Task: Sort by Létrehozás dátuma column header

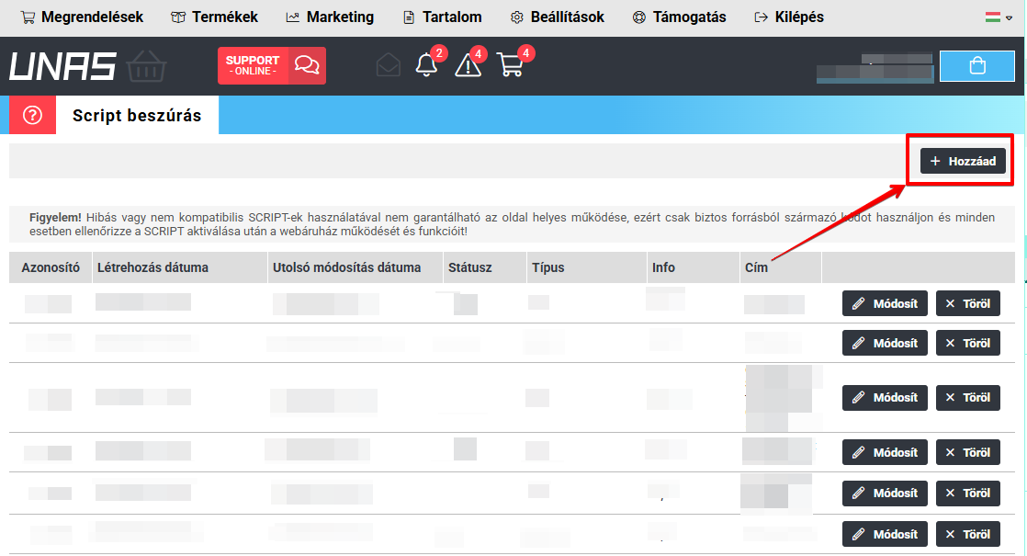Action: tap(179, 267)
